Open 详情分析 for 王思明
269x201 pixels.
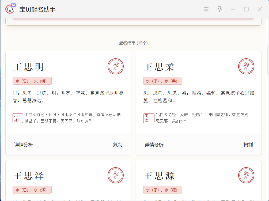tap(24, 145)
